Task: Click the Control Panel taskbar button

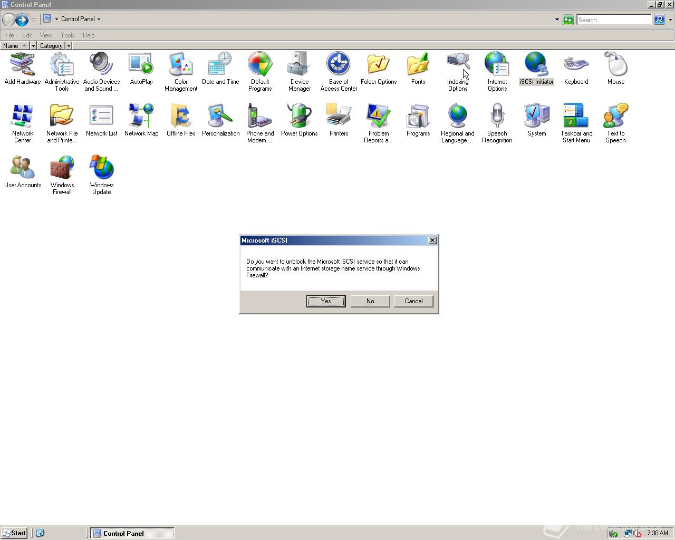Action: pyautogui.click(x=132, y=533)
